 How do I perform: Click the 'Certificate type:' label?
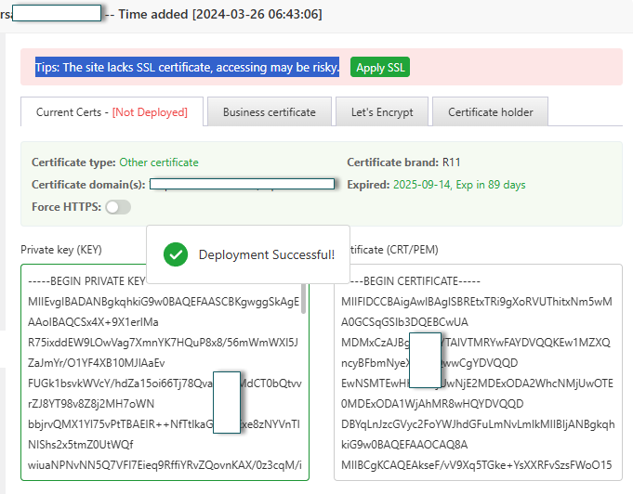pyautogui.click(x=73, y=162)
